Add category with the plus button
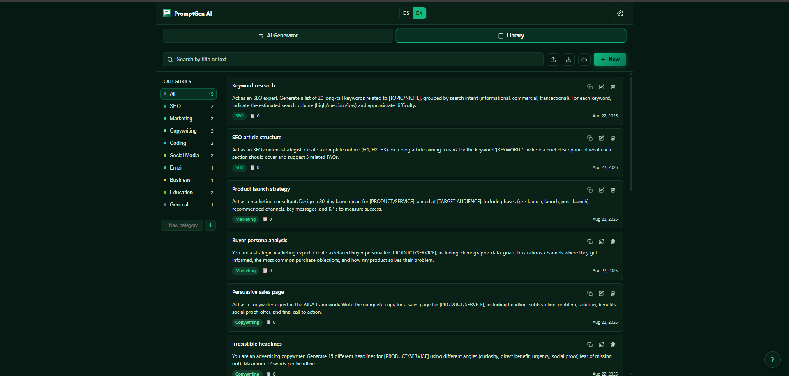 pos(210,225)
